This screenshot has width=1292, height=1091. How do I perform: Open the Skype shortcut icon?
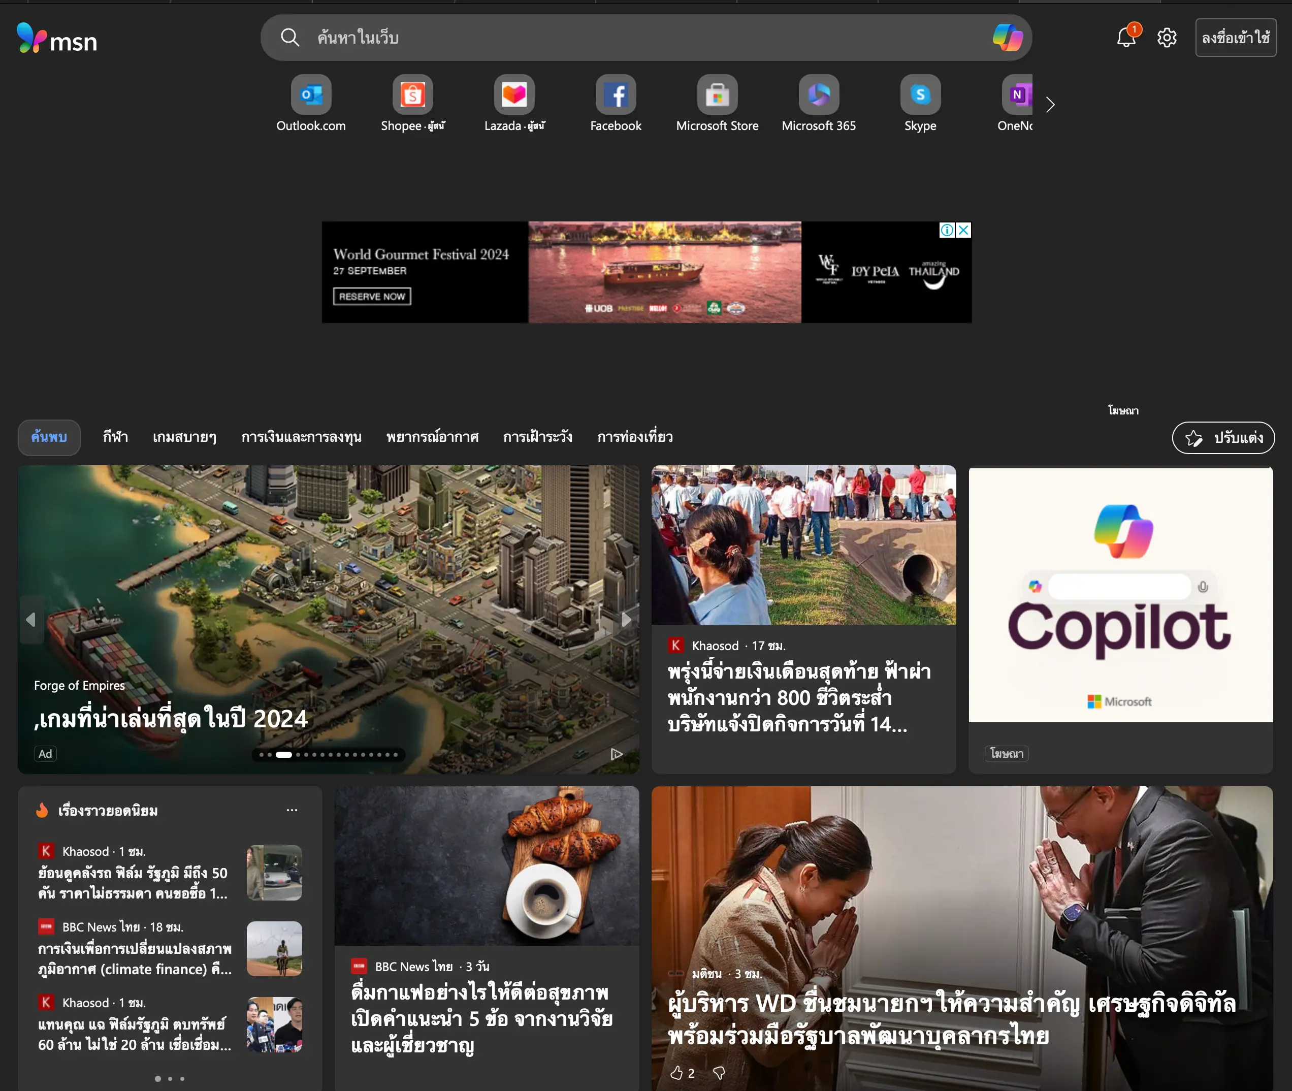(920, 95)
